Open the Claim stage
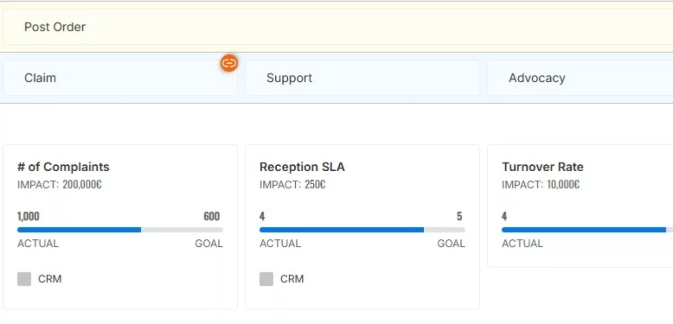The height and width of the screenshot is (324, 673). coord(120,78)
